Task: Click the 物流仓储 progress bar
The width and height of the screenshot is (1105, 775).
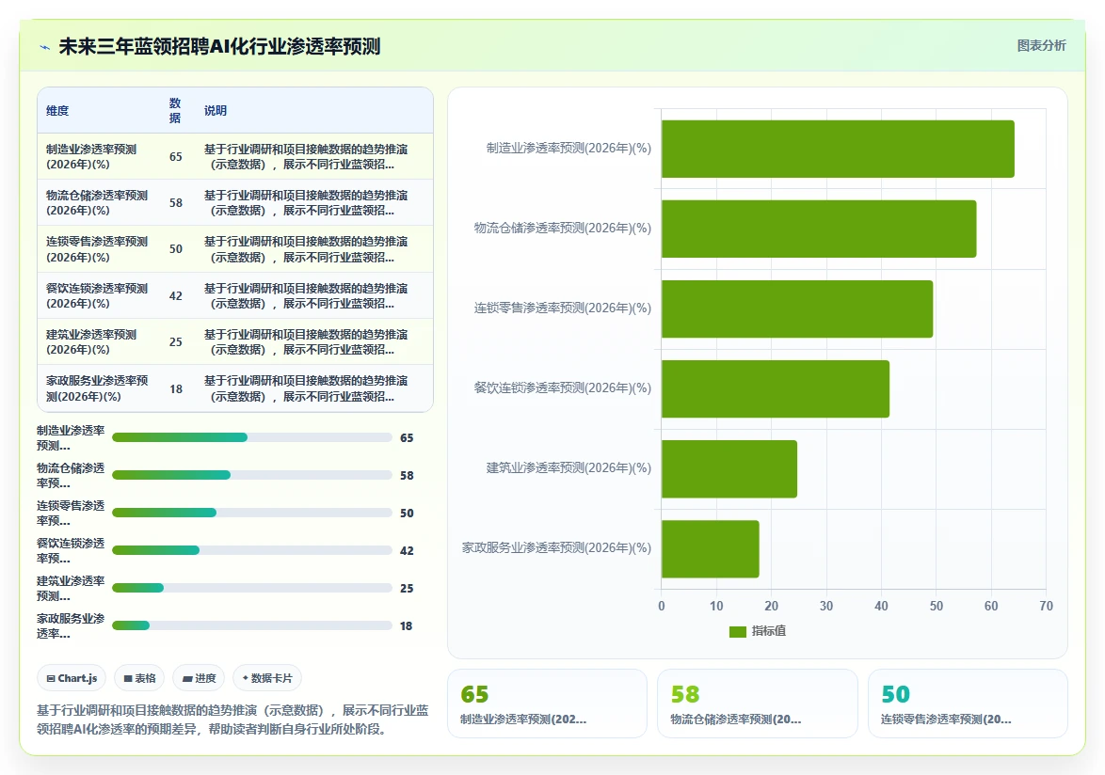Action: pyautogui.click(x=251, y=475)
